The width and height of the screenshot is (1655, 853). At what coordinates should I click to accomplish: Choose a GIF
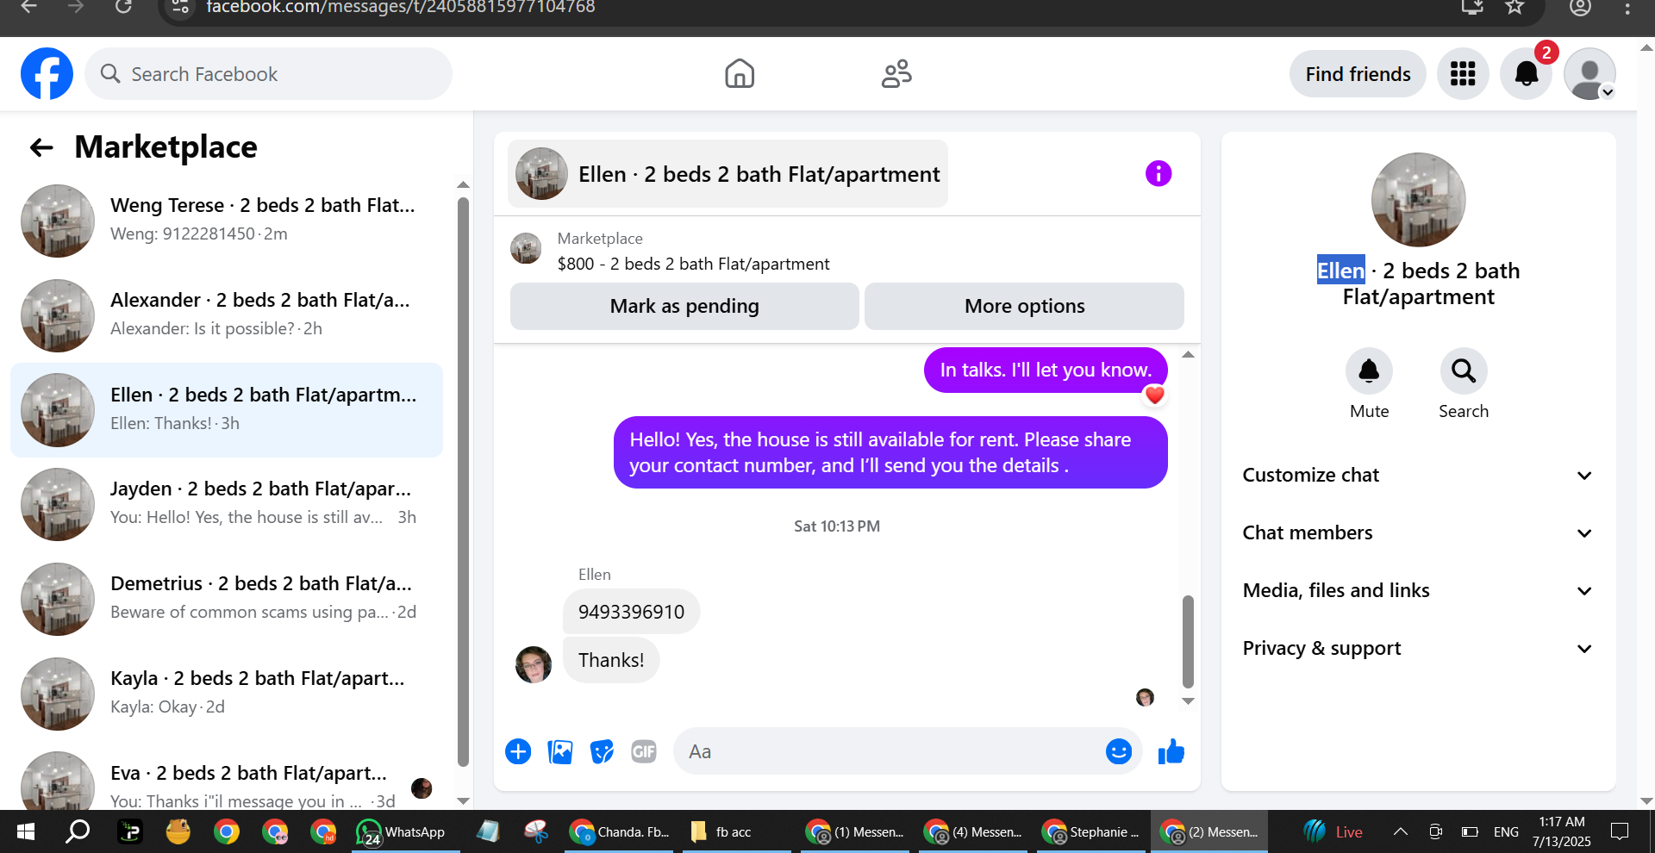644,751
